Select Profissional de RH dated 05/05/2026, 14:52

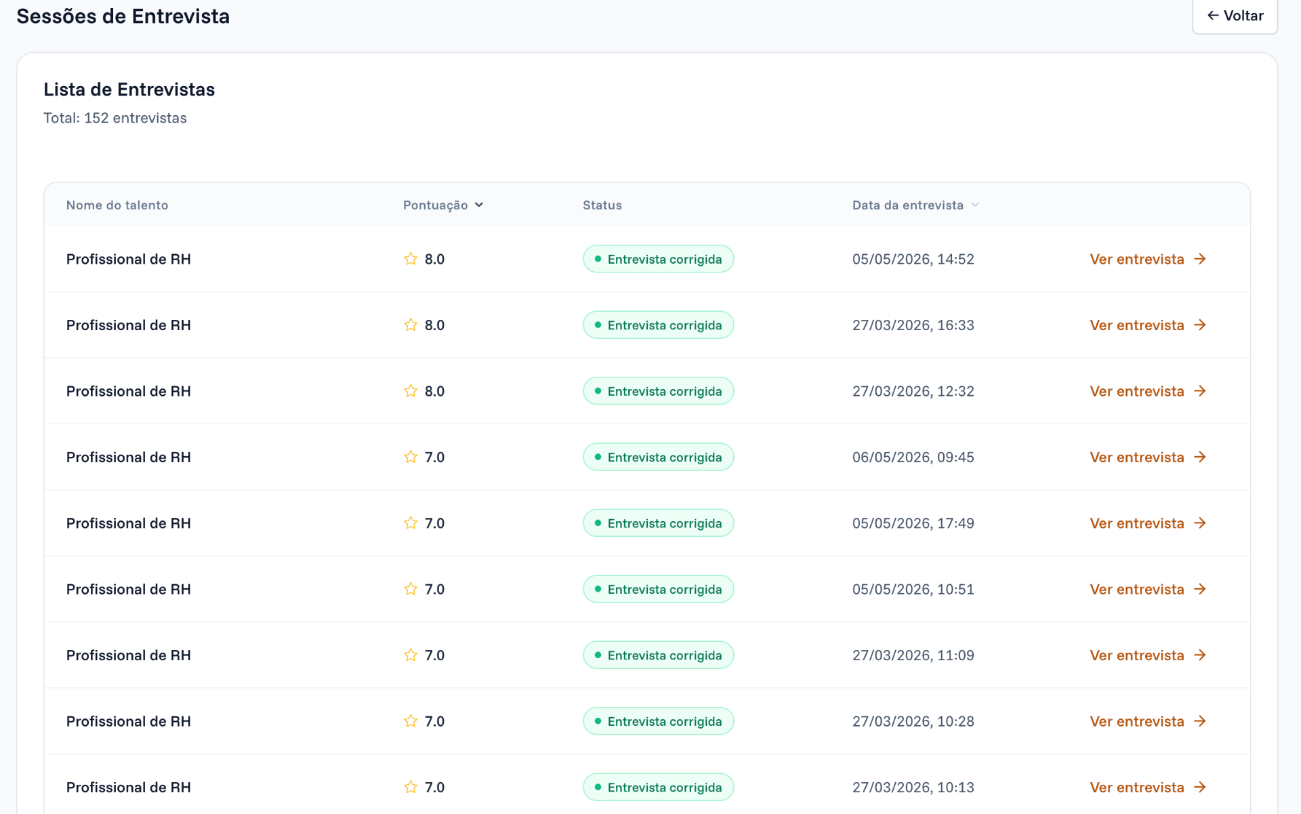click(129, 259)
